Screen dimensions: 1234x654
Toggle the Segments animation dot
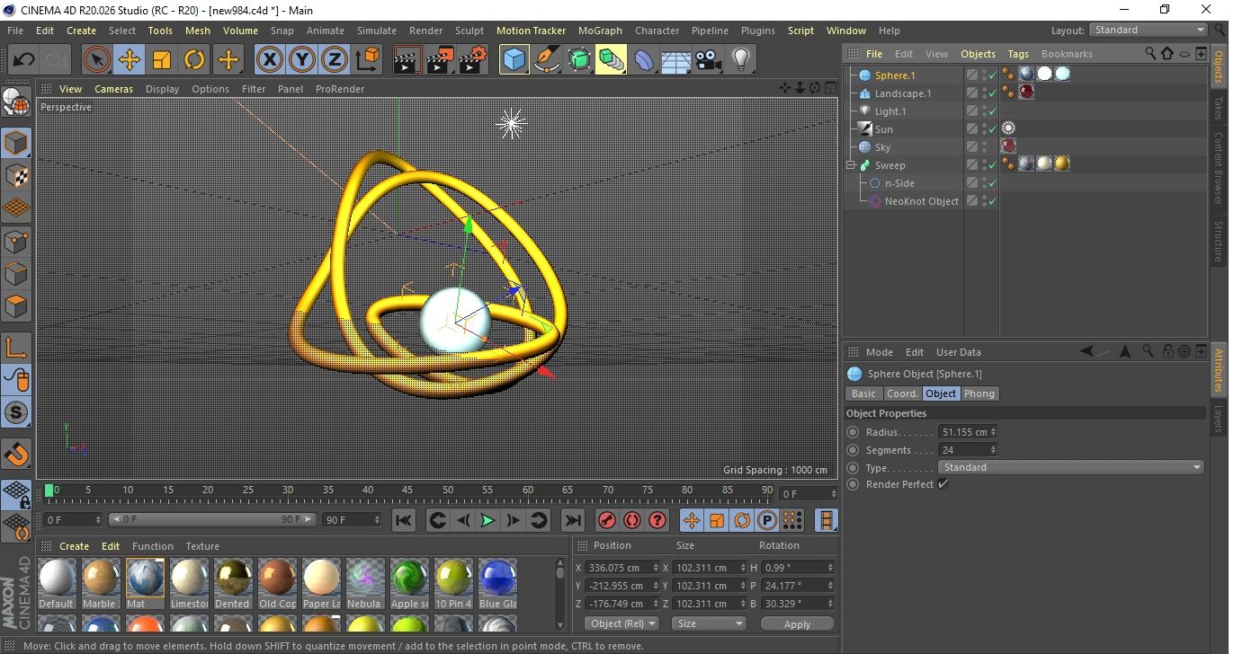[853, 450]
